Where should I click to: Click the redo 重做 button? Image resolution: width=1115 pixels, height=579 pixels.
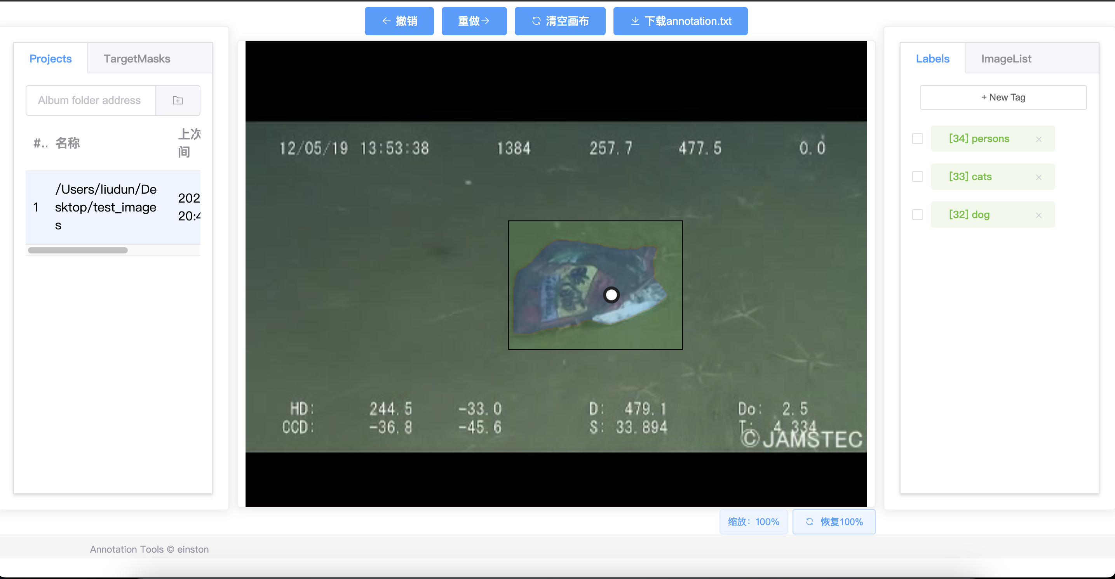pyautogui.click(x=474, y=21)
